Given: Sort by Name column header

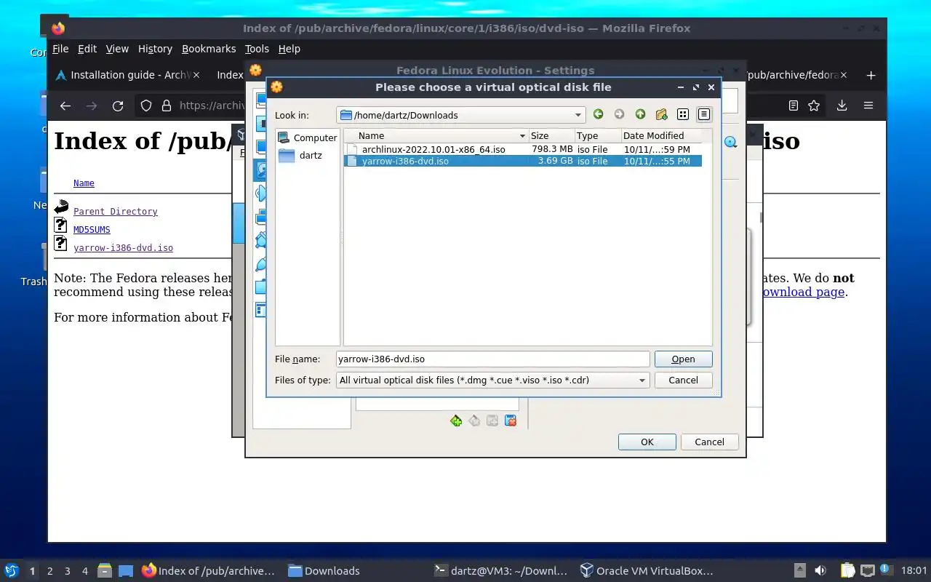Looking at the screenshot, I should [x=436, y=136].
